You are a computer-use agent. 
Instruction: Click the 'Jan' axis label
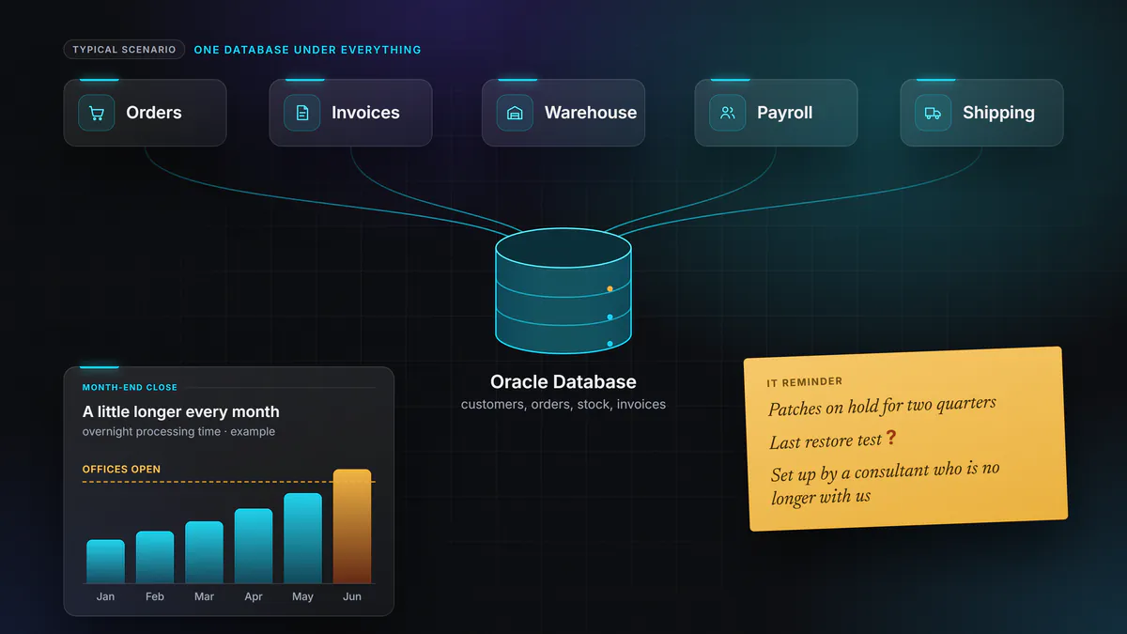click(x=105, y=596)
